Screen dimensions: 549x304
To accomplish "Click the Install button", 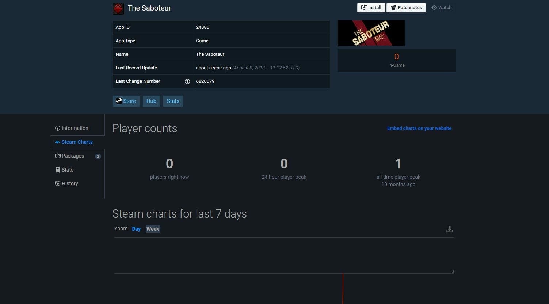I will tap(371, 8).
